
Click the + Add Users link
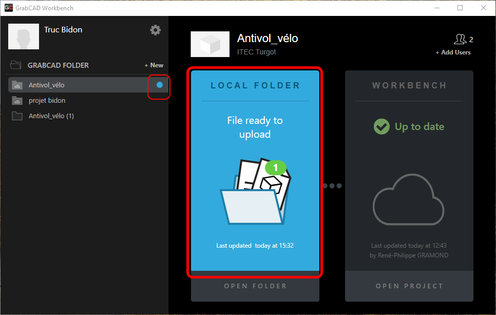[x=453, y=52]
